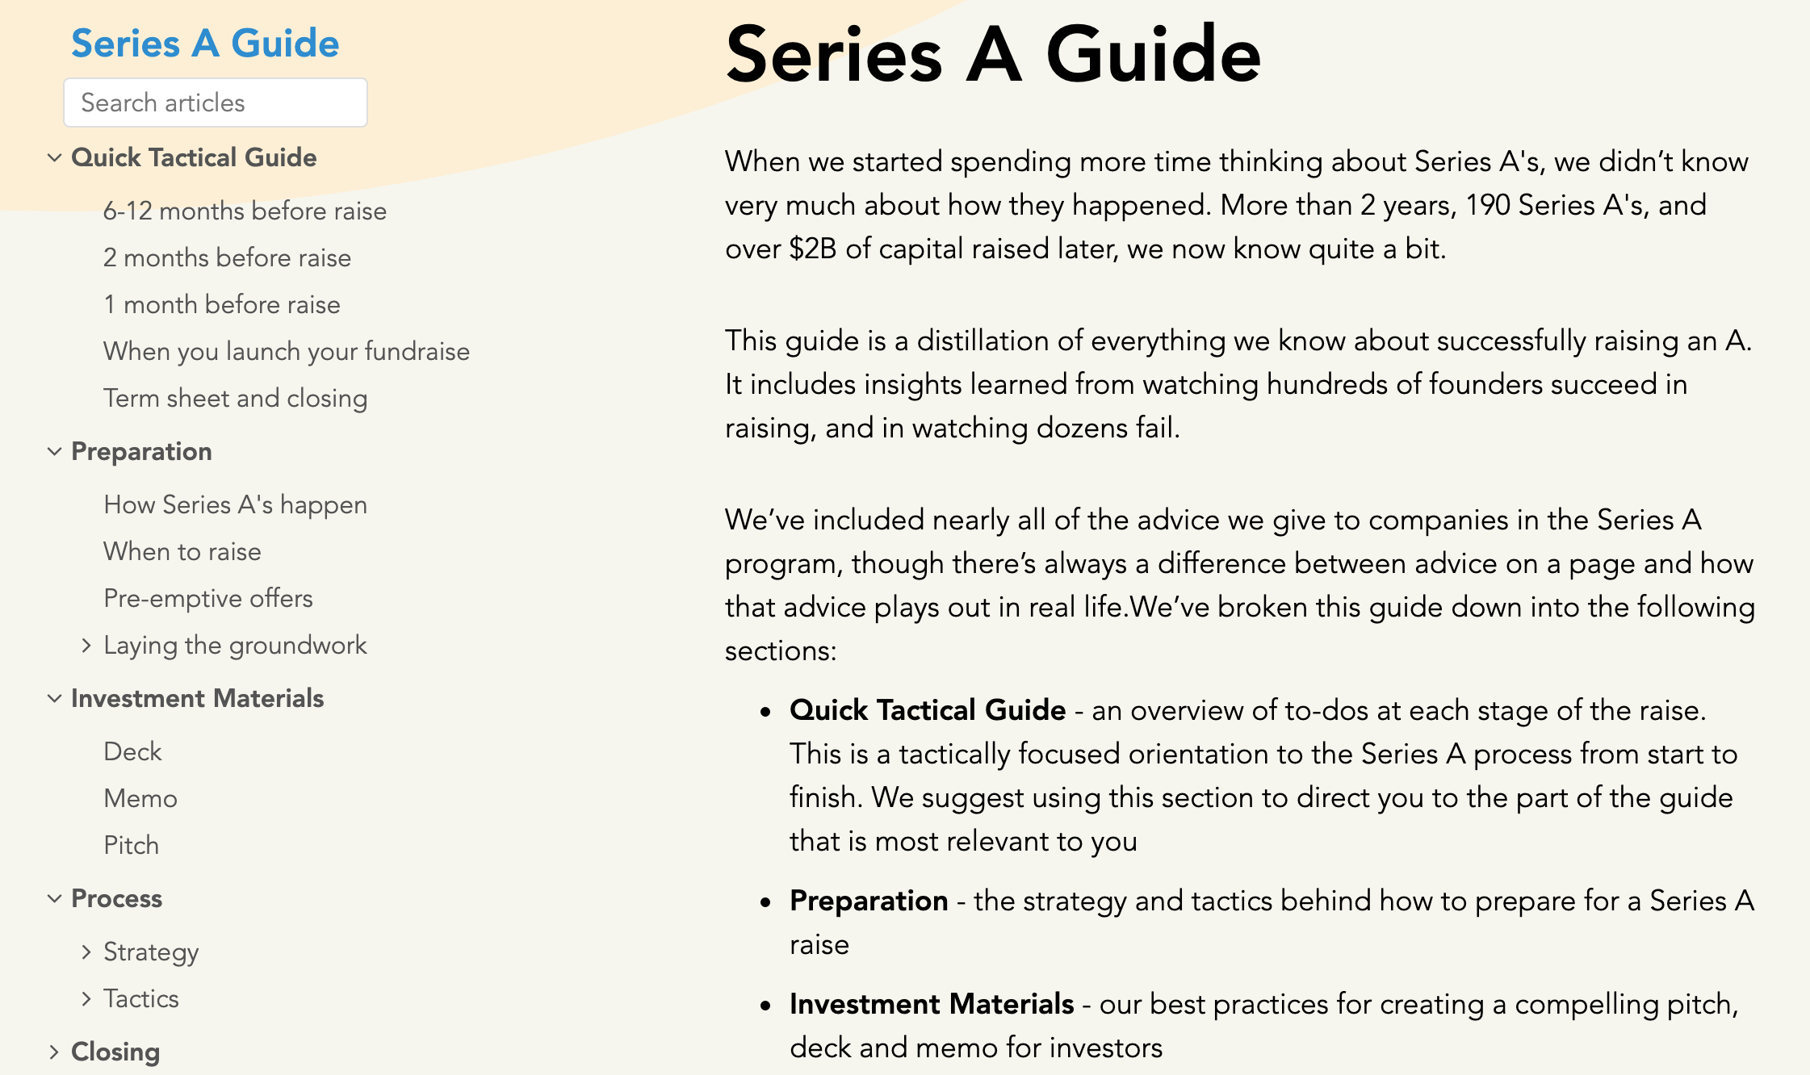
Task: Open the Deck article
Action: [x=132, y=752]
